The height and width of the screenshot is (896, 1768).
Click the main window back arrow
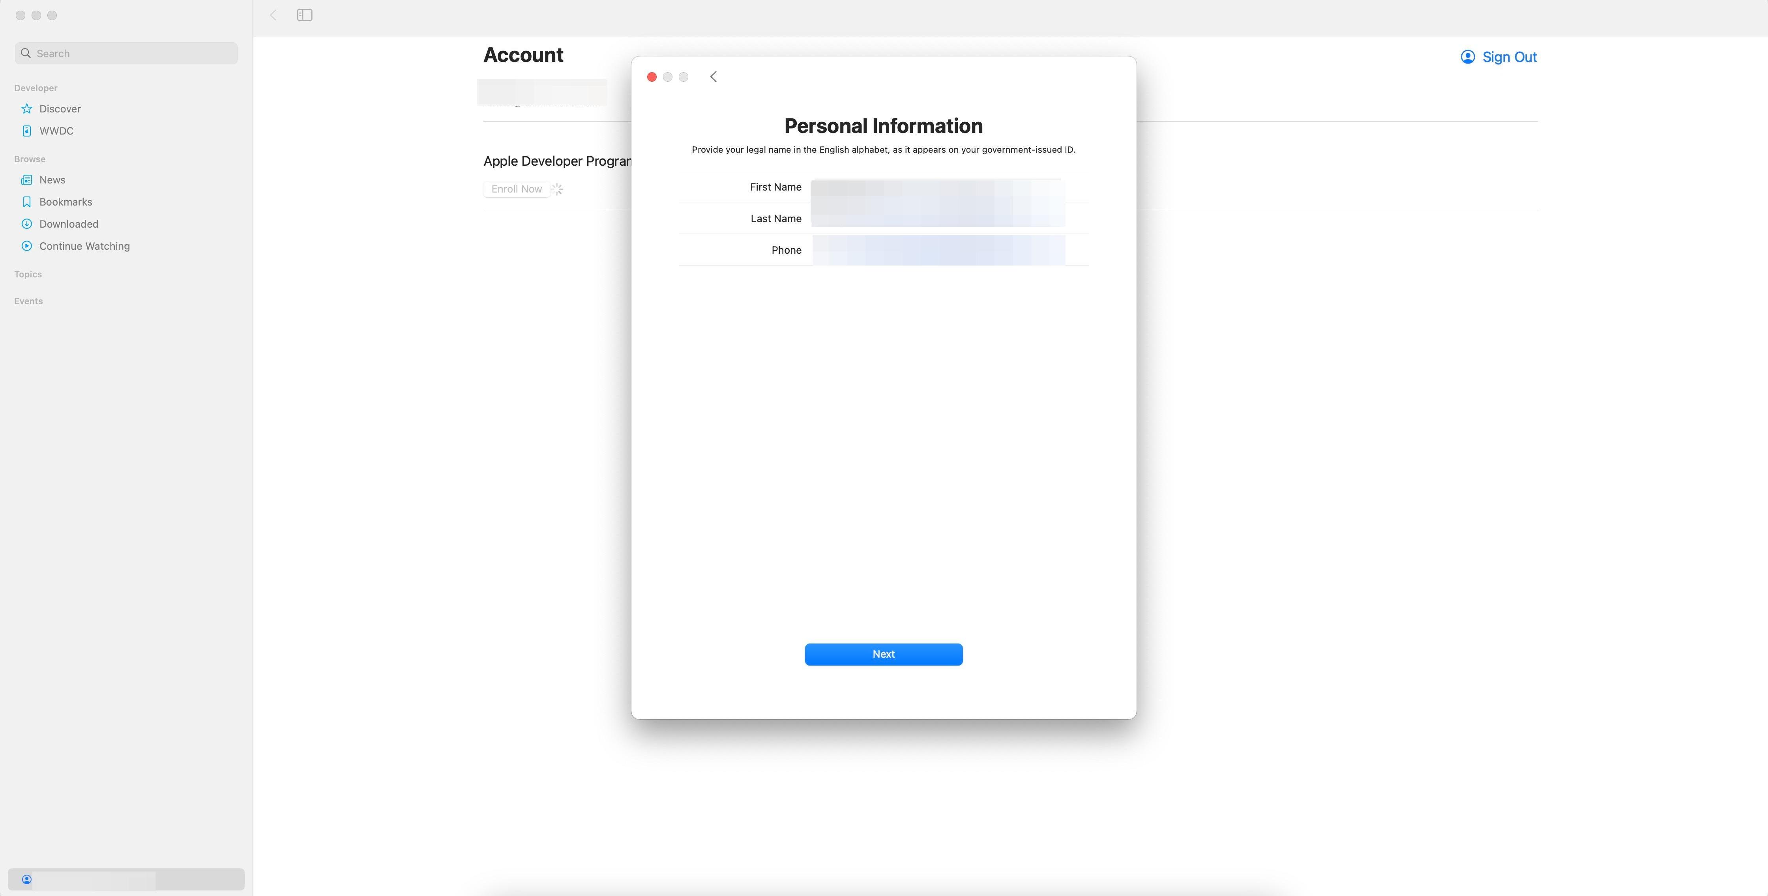(x=273, y=15)
